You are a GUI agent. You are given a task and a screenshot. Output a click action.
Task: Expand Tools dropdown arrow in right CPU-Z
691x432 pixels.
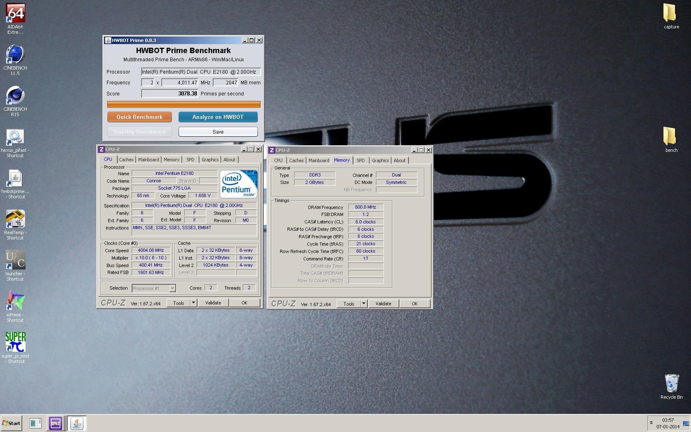tap(364, 304)
